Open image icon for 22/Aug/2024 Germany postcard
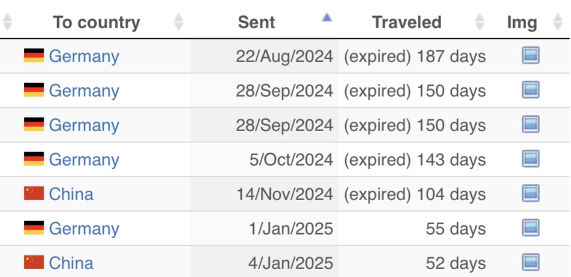 click(x=530, y=56)
